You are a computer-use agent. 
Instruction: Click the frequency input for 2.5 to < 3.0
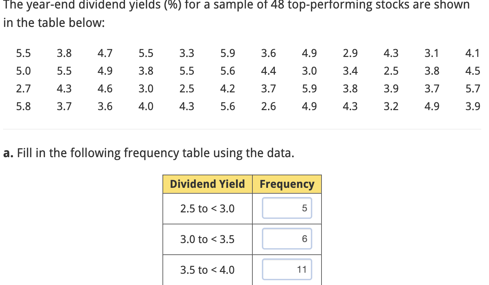coord(287,208)
